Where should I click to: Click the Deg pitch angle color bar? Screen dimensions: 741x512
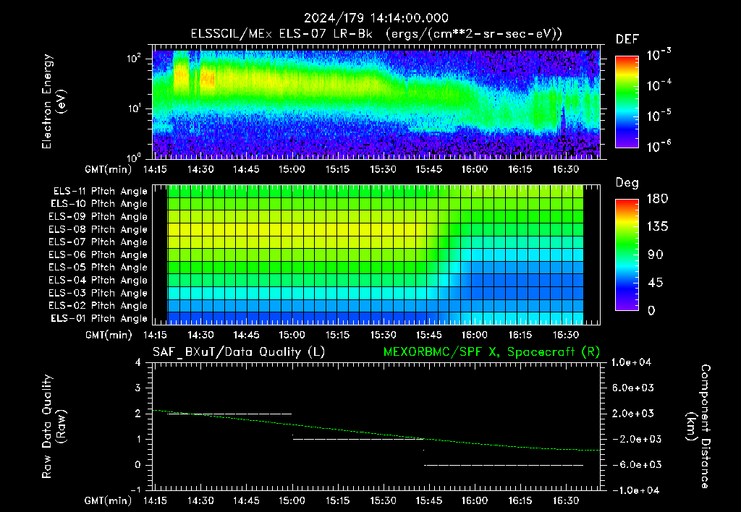tap(627, 255)
